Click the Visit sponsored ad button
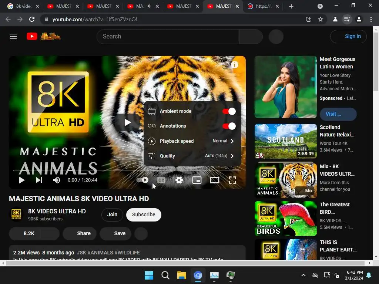 pyautogui.click(x=338, y=114)
